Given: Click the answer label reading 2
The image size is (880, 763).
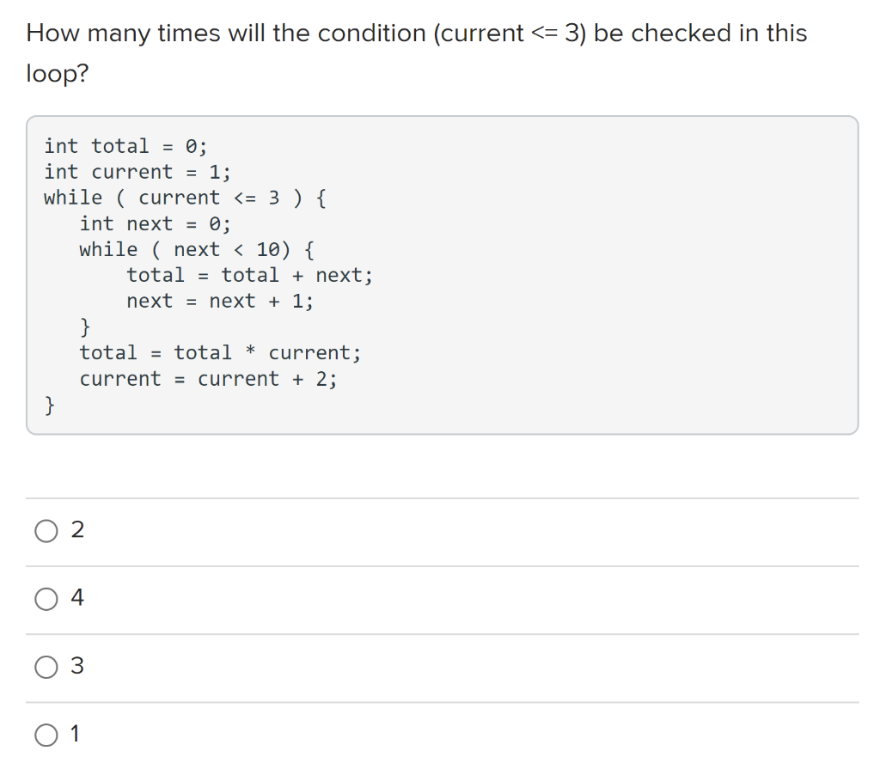Looking at the screenshot, I should 77,530.
